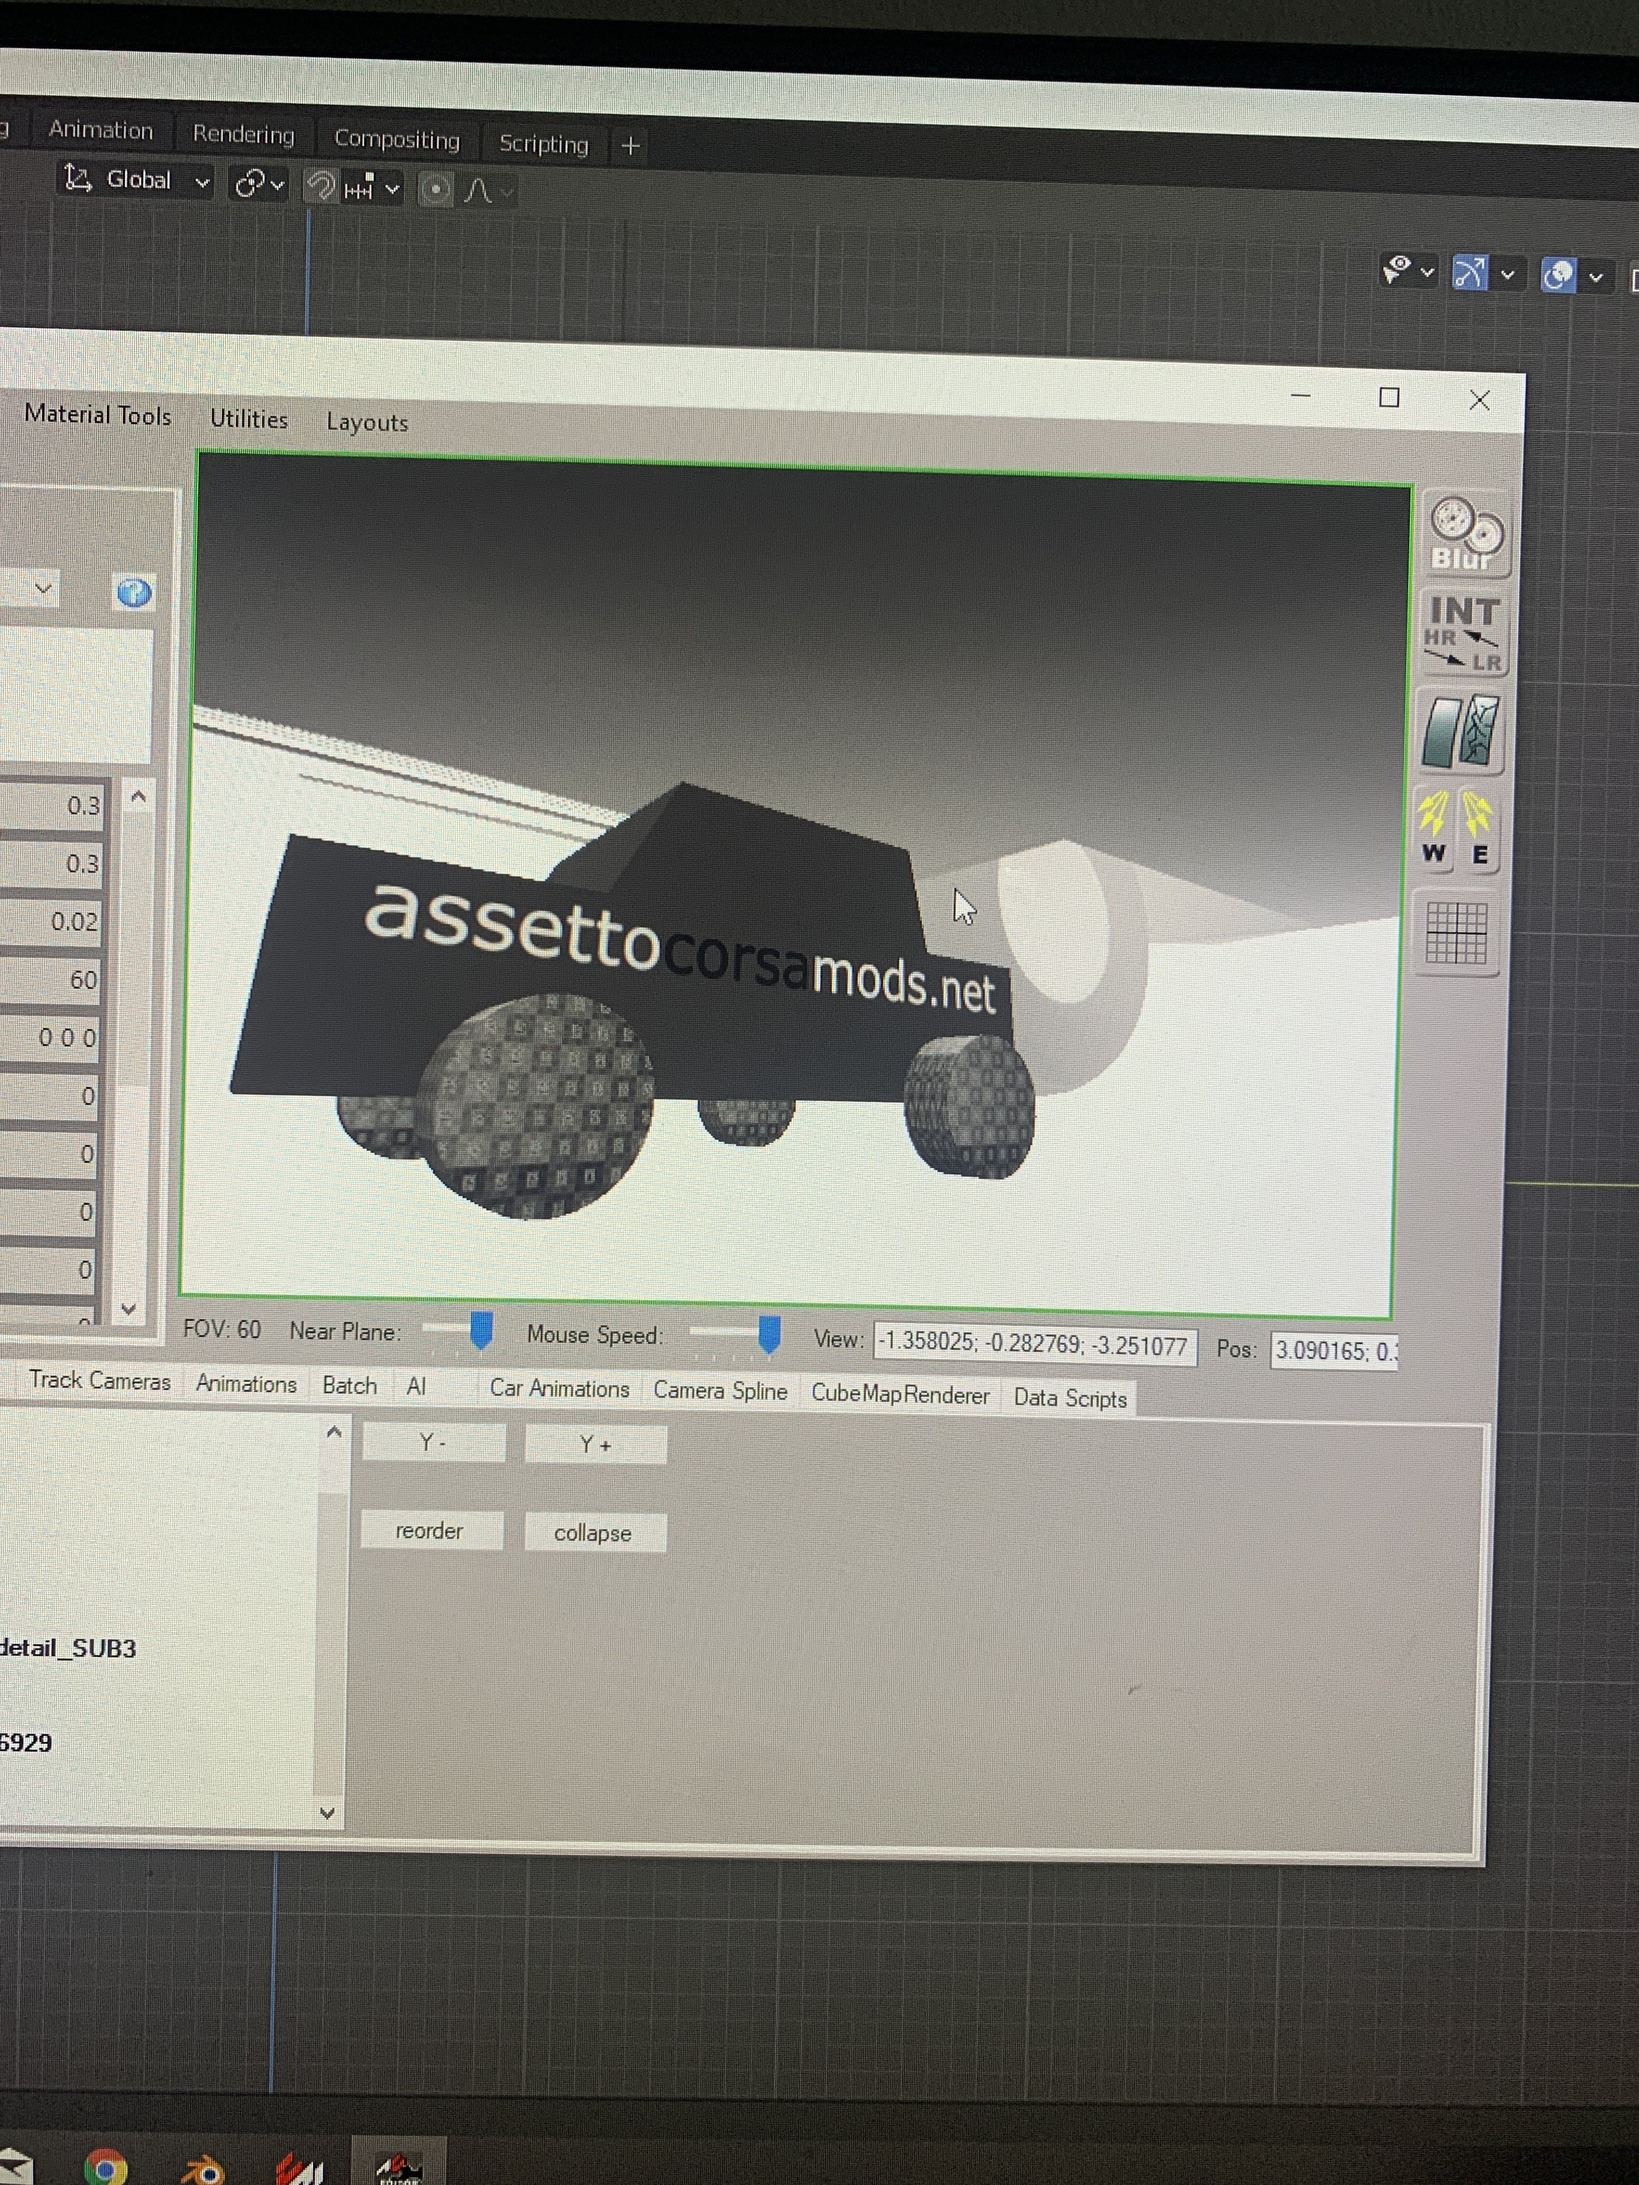This screenshot has height=2185, width=1639.
Task: Open the Material Tools menu
Action: [x=97, y=415]
